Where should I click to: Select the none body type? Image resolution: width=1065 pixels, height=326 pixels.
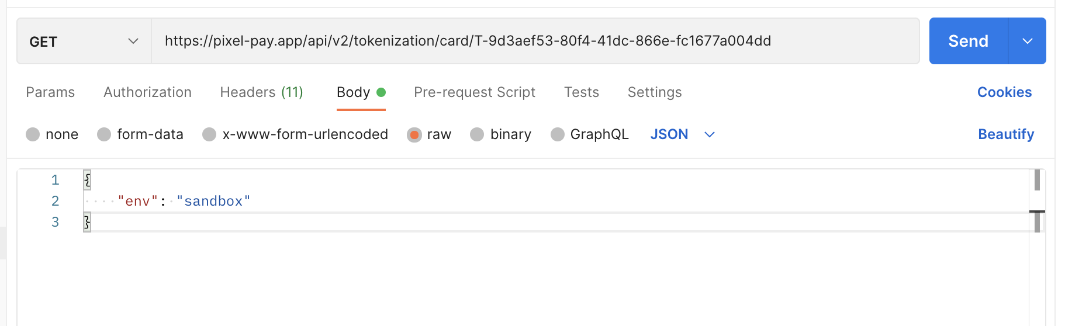[33, 134]
